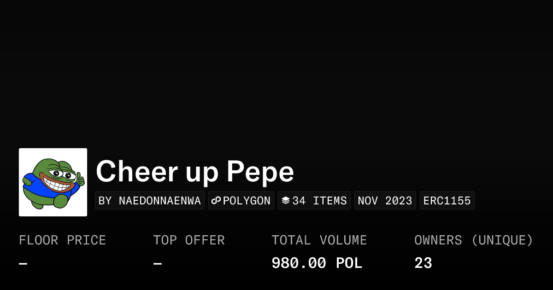Click the FLOOR PRICE label
Image resolution: width=553 pixels, height=290 pixels.
(x=62, y=240)
